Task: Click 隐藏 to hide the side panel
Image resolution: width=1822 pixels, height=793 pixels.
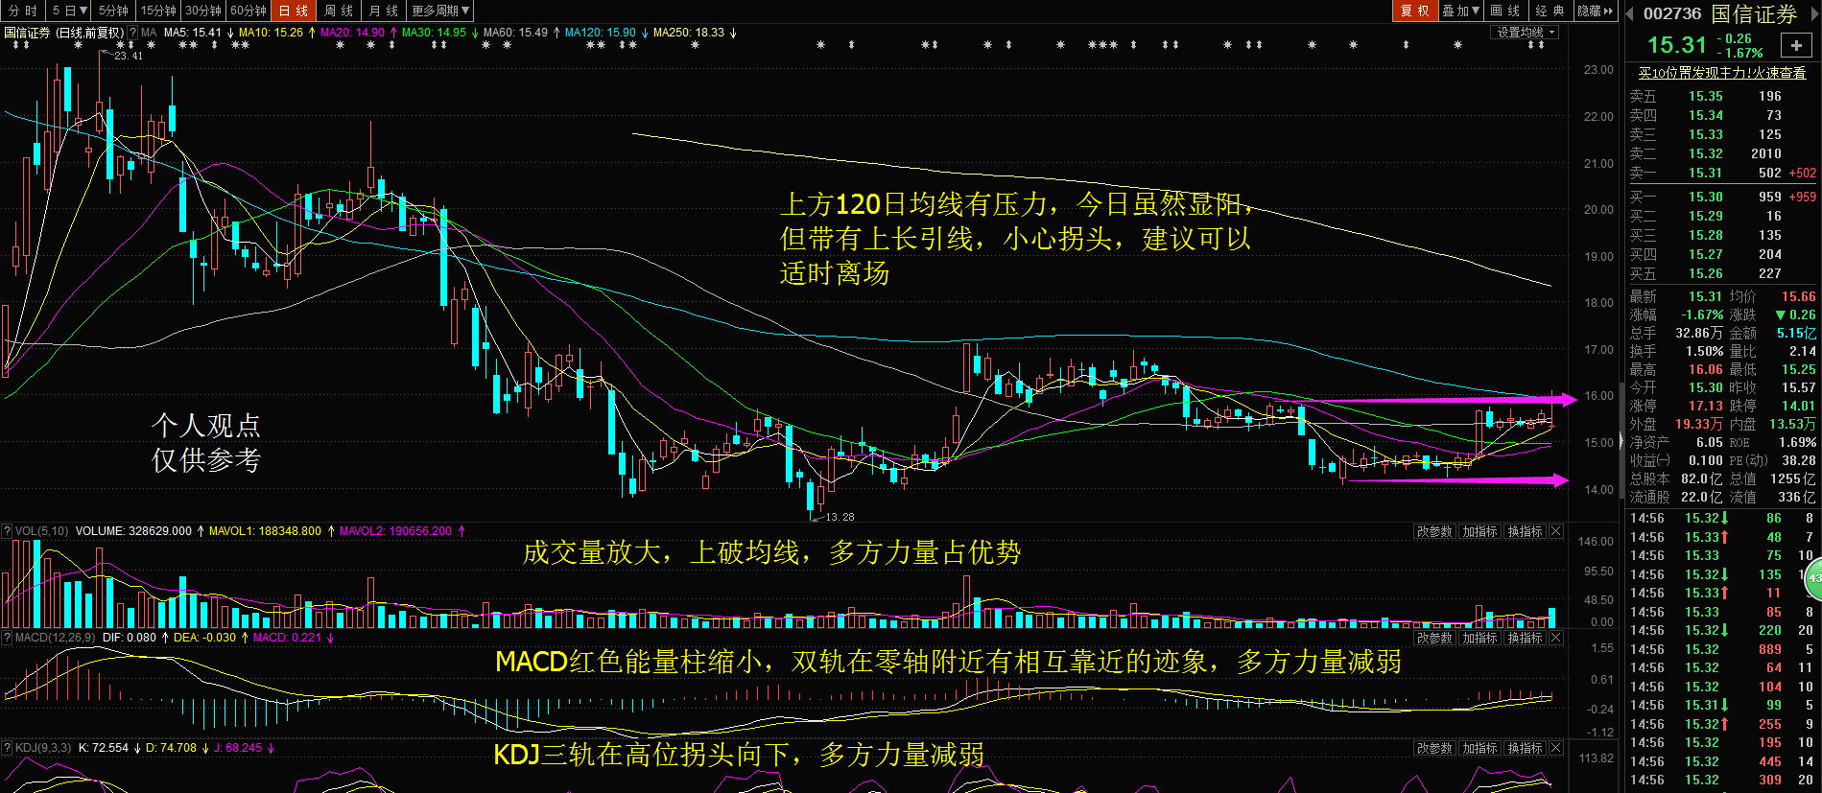Action: pos(1596,11)
